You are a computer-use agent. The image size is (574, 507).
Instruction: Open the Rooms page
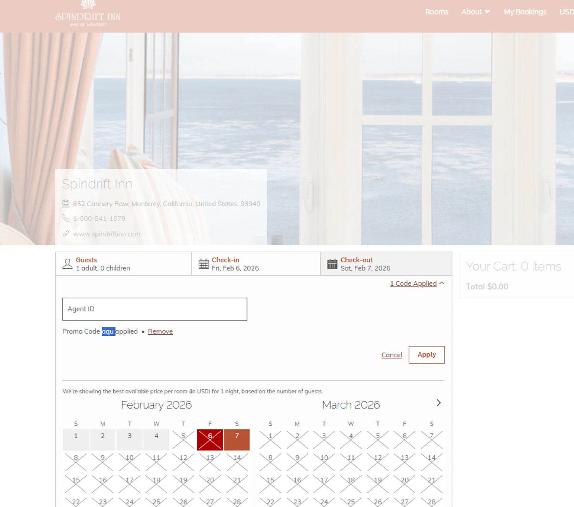click(437, 12)
